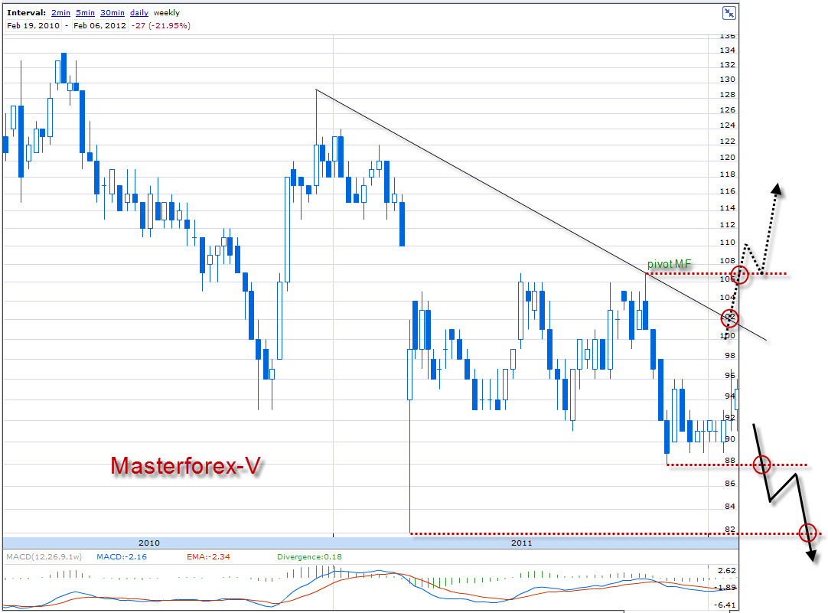Click the 98 price axis label
Image resolution: width=828 pixels, height=613 pixels.
click(730, 355)
